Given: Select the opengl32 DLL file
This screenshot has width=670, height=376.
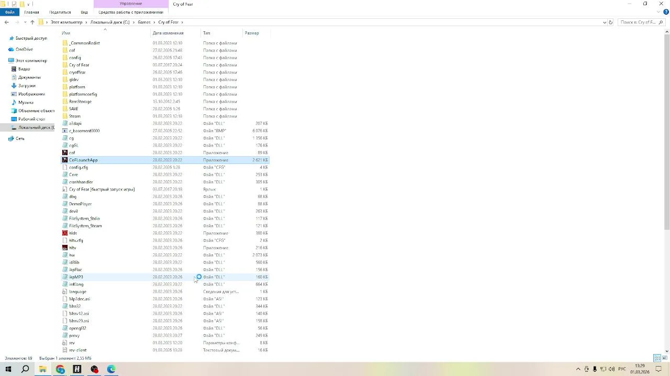Looking at the screenshot, I should pos(77,328).
